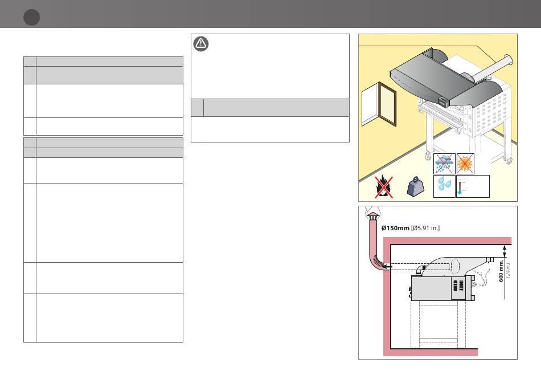Click the weight icon on the floor

[x=415, y=186]
